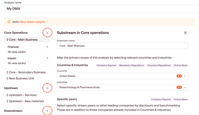Add a substream under Core Operations
The image size is (199, 115).
[47, 32]
